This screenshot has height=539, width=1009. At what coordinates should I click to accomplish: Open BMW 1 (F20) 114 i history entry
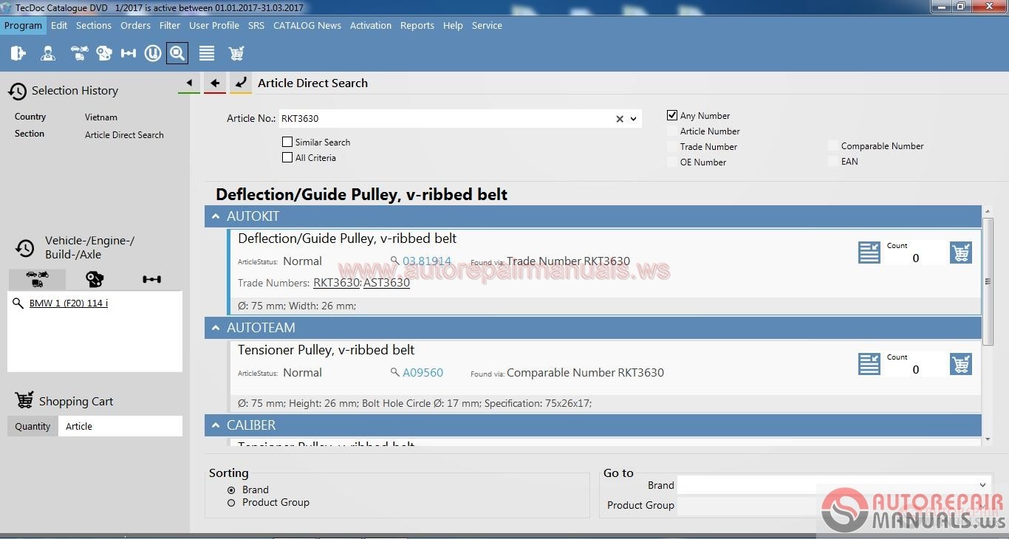(x=69, y=303)
